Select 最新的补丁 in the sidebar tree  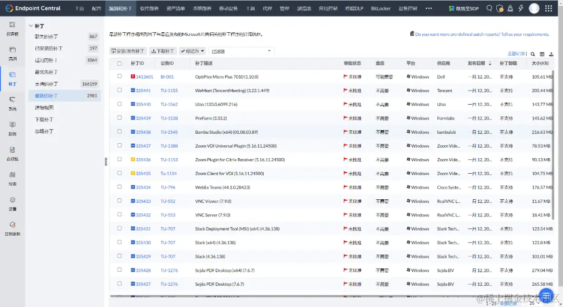click(46, 96)
